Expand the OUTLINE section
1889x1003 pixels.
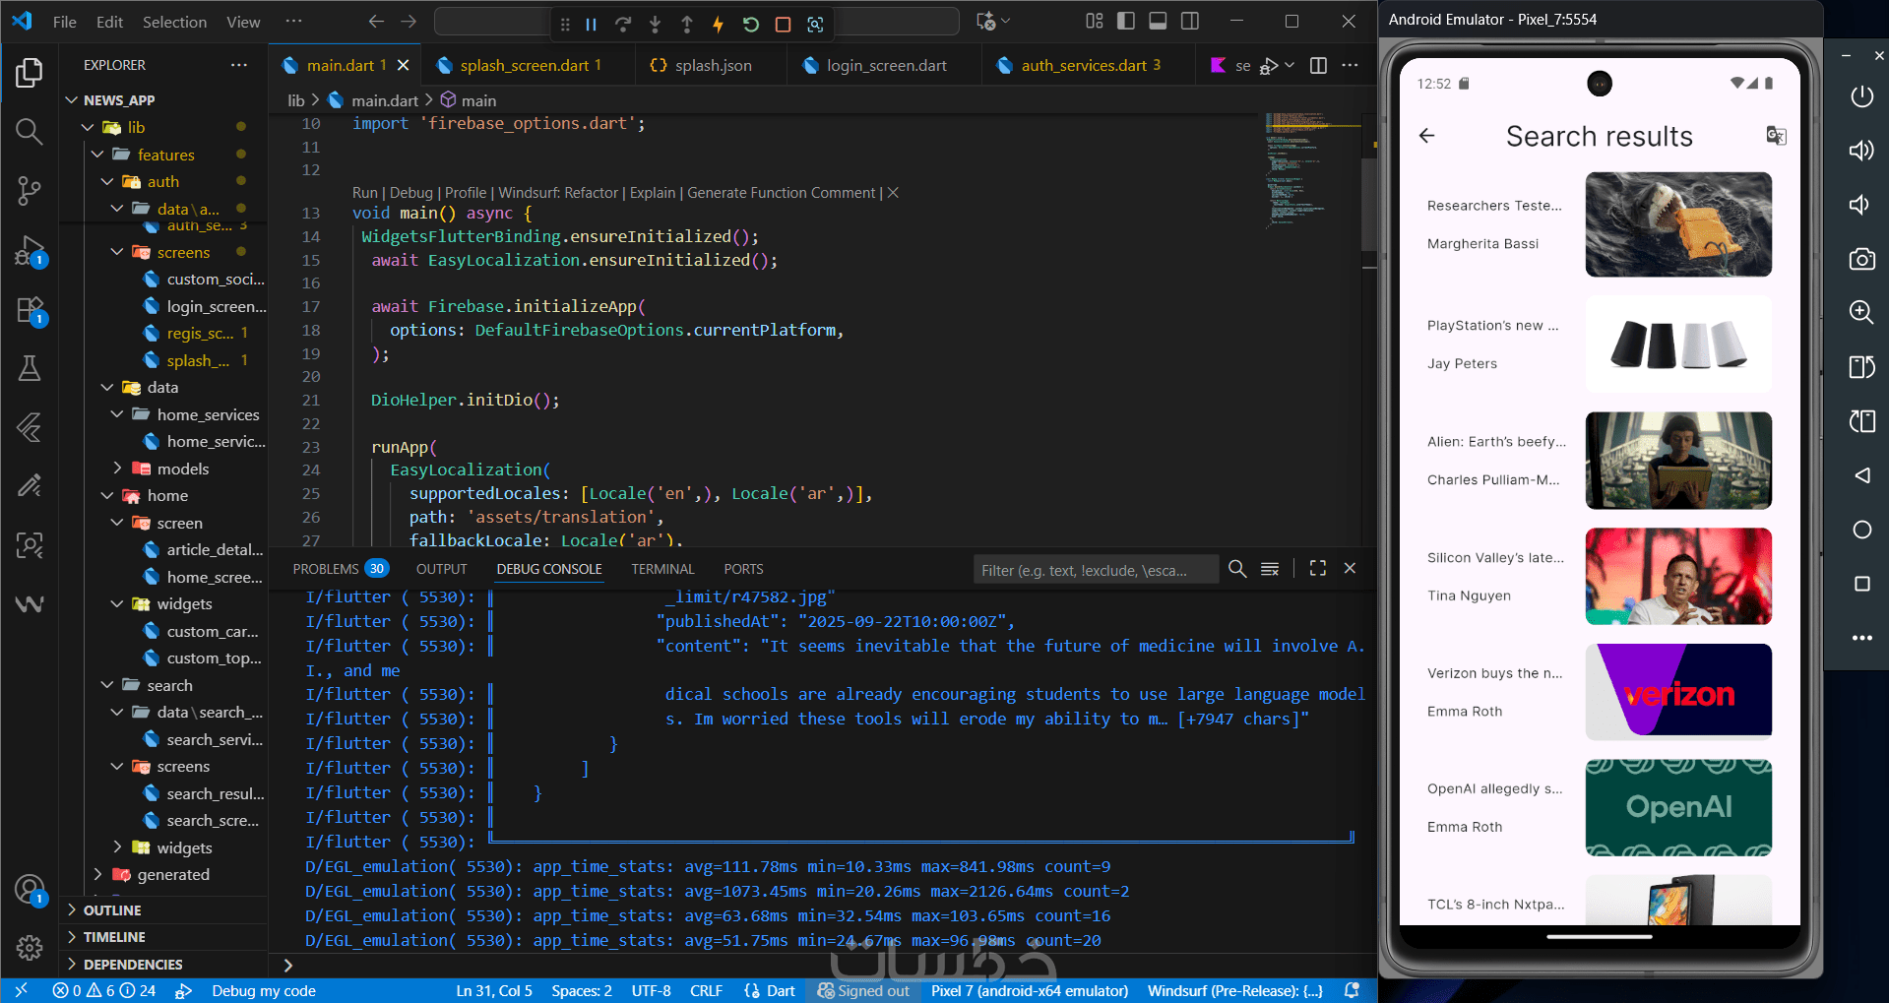112,910
